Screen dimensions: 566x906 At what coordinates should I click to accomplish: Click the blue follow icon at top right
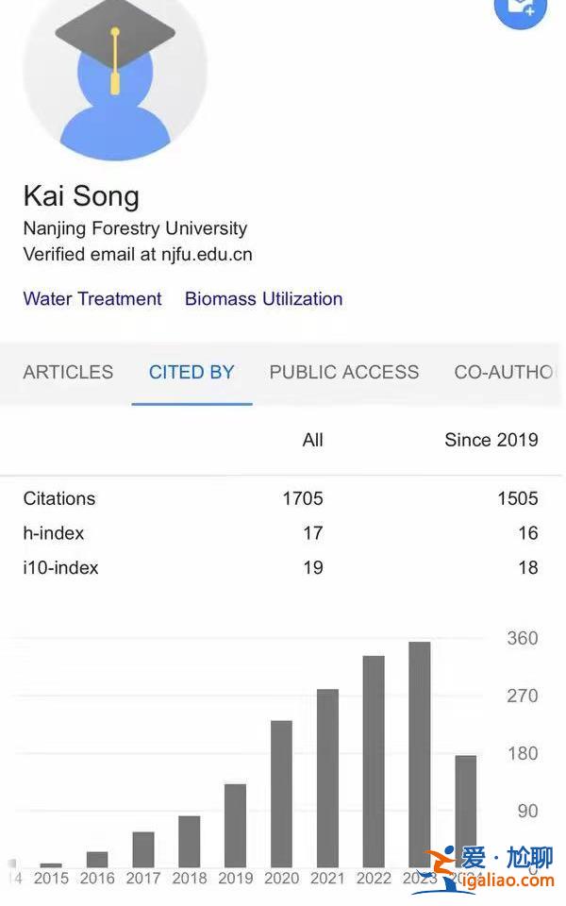pos(521,9)
